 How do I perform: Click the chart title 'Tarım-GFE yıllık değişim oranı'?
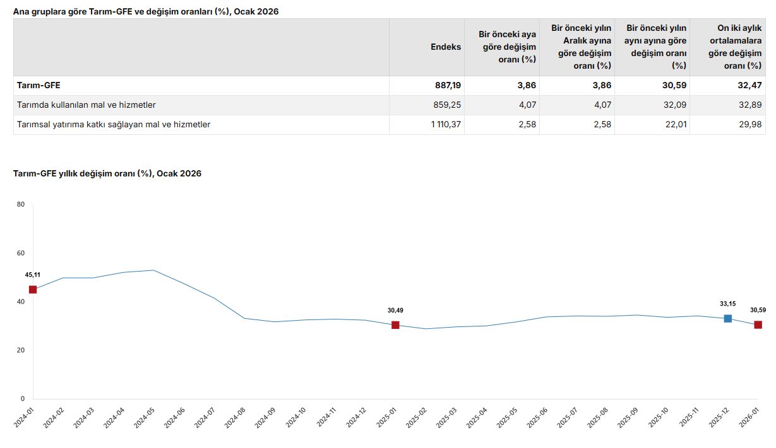[x=107, y=173]
